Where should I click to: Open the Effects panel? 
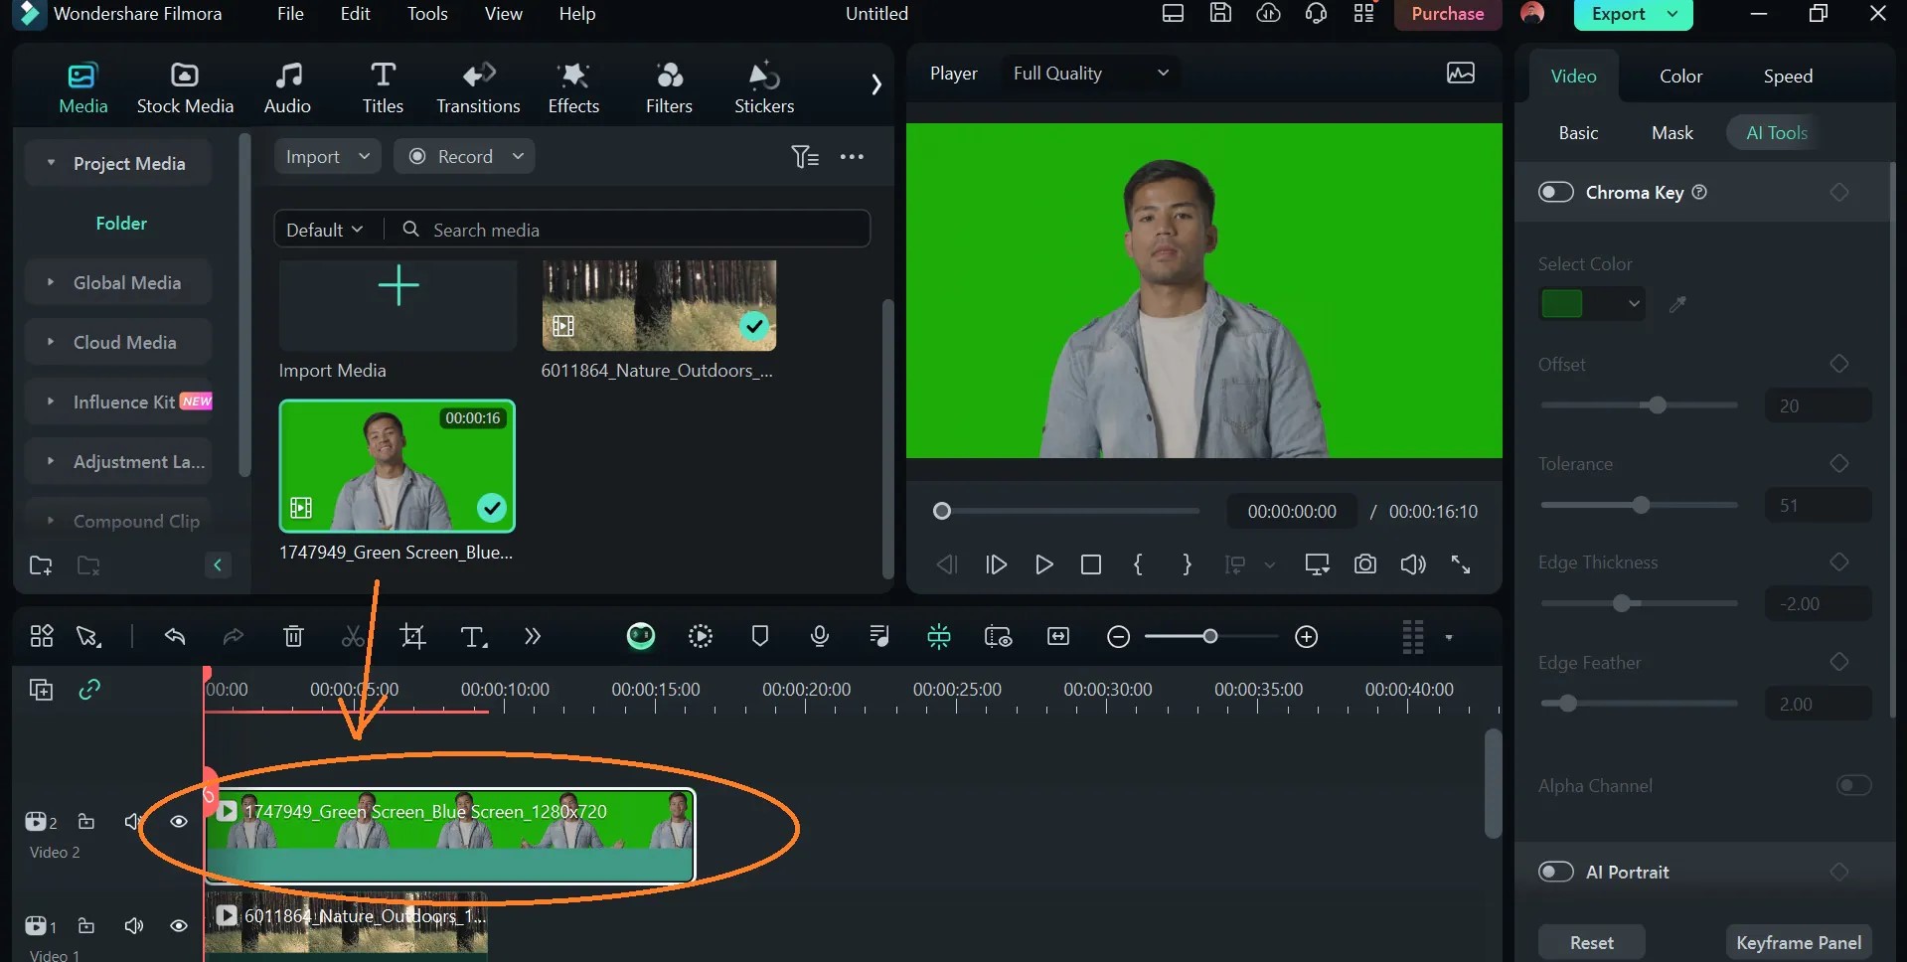(x=573, y=87)
